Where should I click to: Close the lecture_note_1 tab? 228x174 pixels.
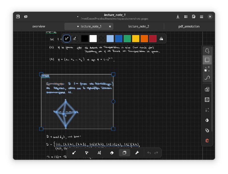(110, 26)
